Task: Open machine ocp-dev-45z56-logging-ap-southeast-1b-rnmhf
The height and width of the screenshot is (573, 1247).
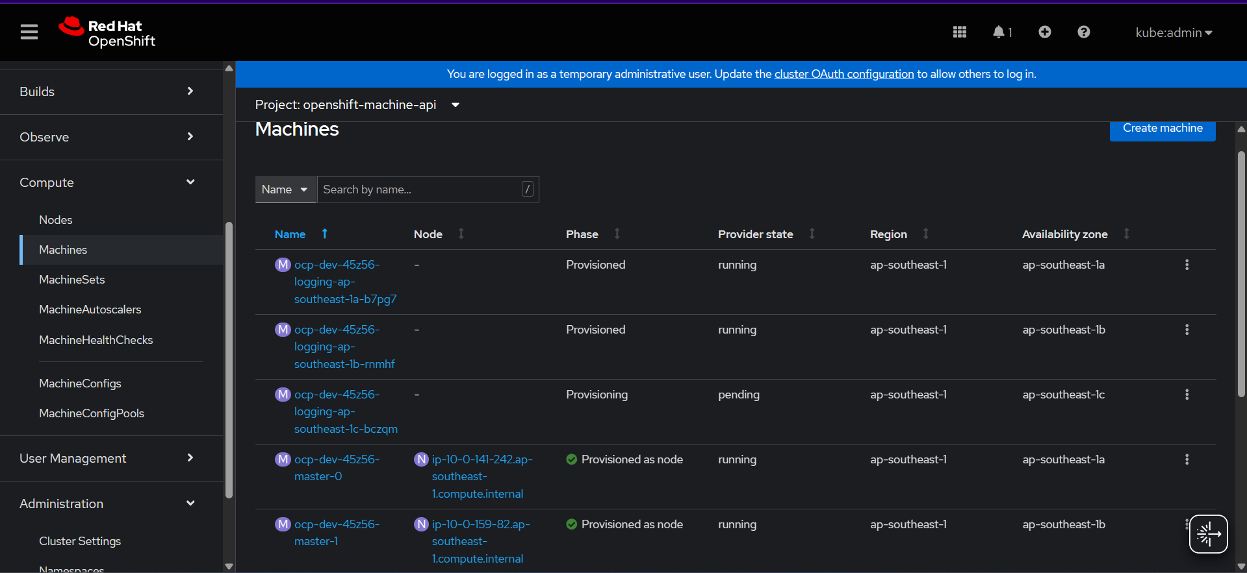Action: [x=344, y=347]
